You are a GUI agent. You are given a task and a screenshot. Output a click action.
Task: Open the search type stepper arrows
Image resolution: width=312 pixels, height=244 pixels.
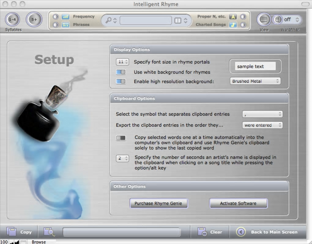[115, 20]
